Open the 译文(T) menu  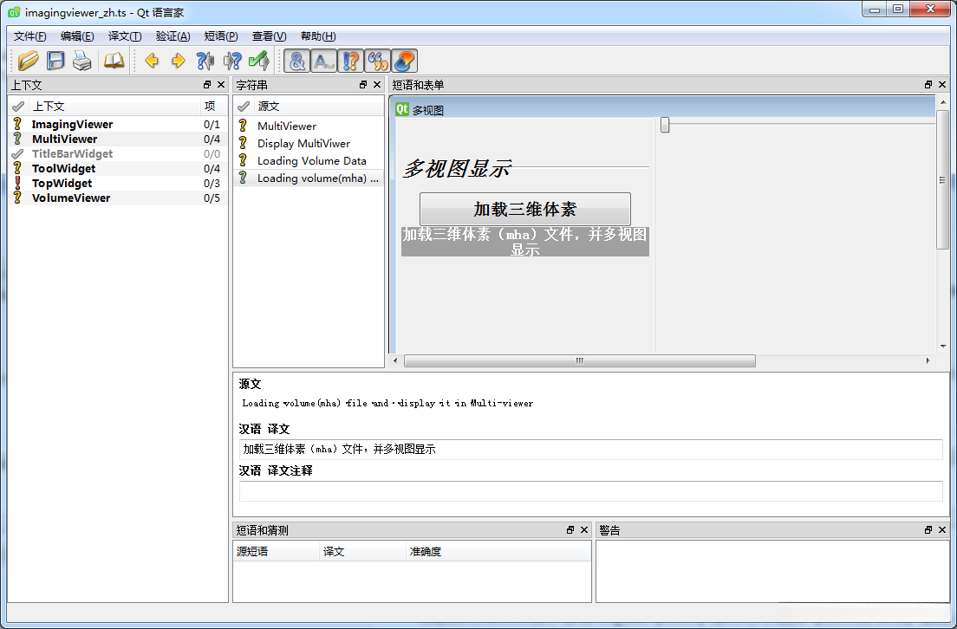(x=125, y=36)
